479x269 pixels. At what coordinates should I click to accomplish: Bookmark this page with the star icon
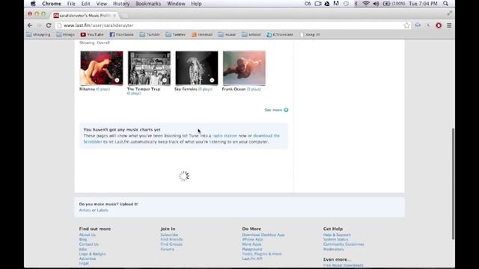[x=406, y=25]
